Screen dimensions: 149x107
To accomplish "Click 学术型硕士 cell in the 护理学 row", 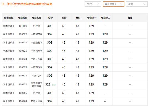I will point(9,26).
